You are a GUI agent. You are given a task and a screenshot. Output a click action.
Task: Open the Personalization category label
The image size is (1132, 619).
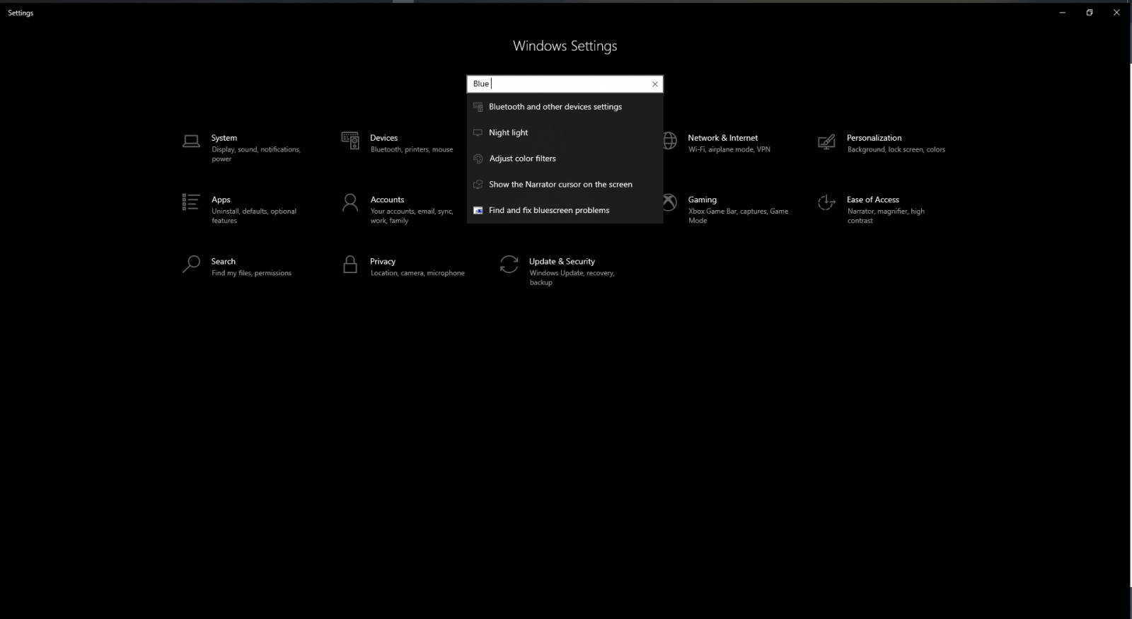tap(874, 138)
